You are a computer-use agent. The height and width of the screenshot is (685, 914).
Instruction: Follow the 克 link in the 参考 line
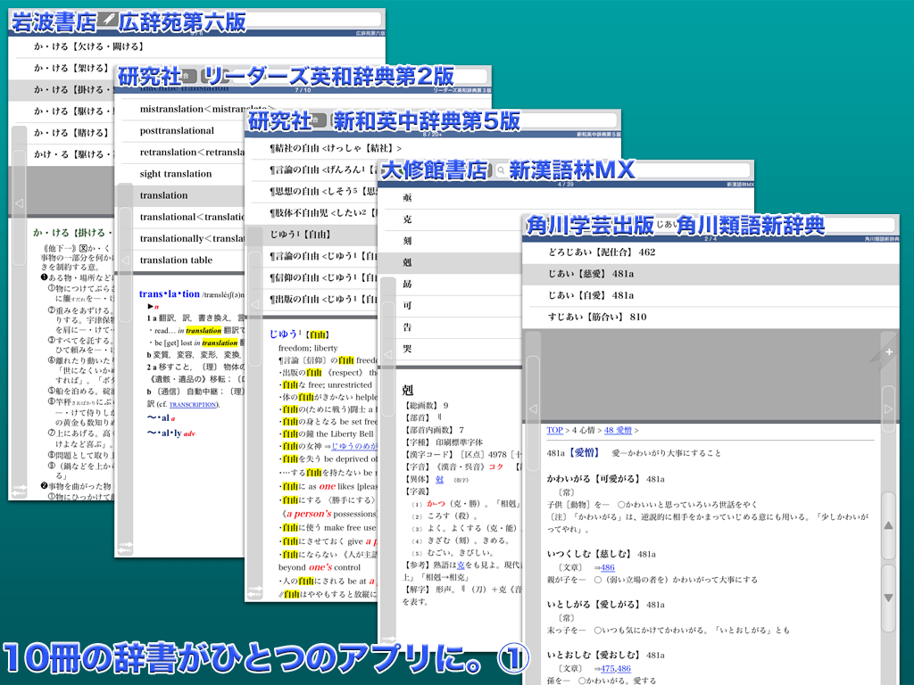(461, 565)
